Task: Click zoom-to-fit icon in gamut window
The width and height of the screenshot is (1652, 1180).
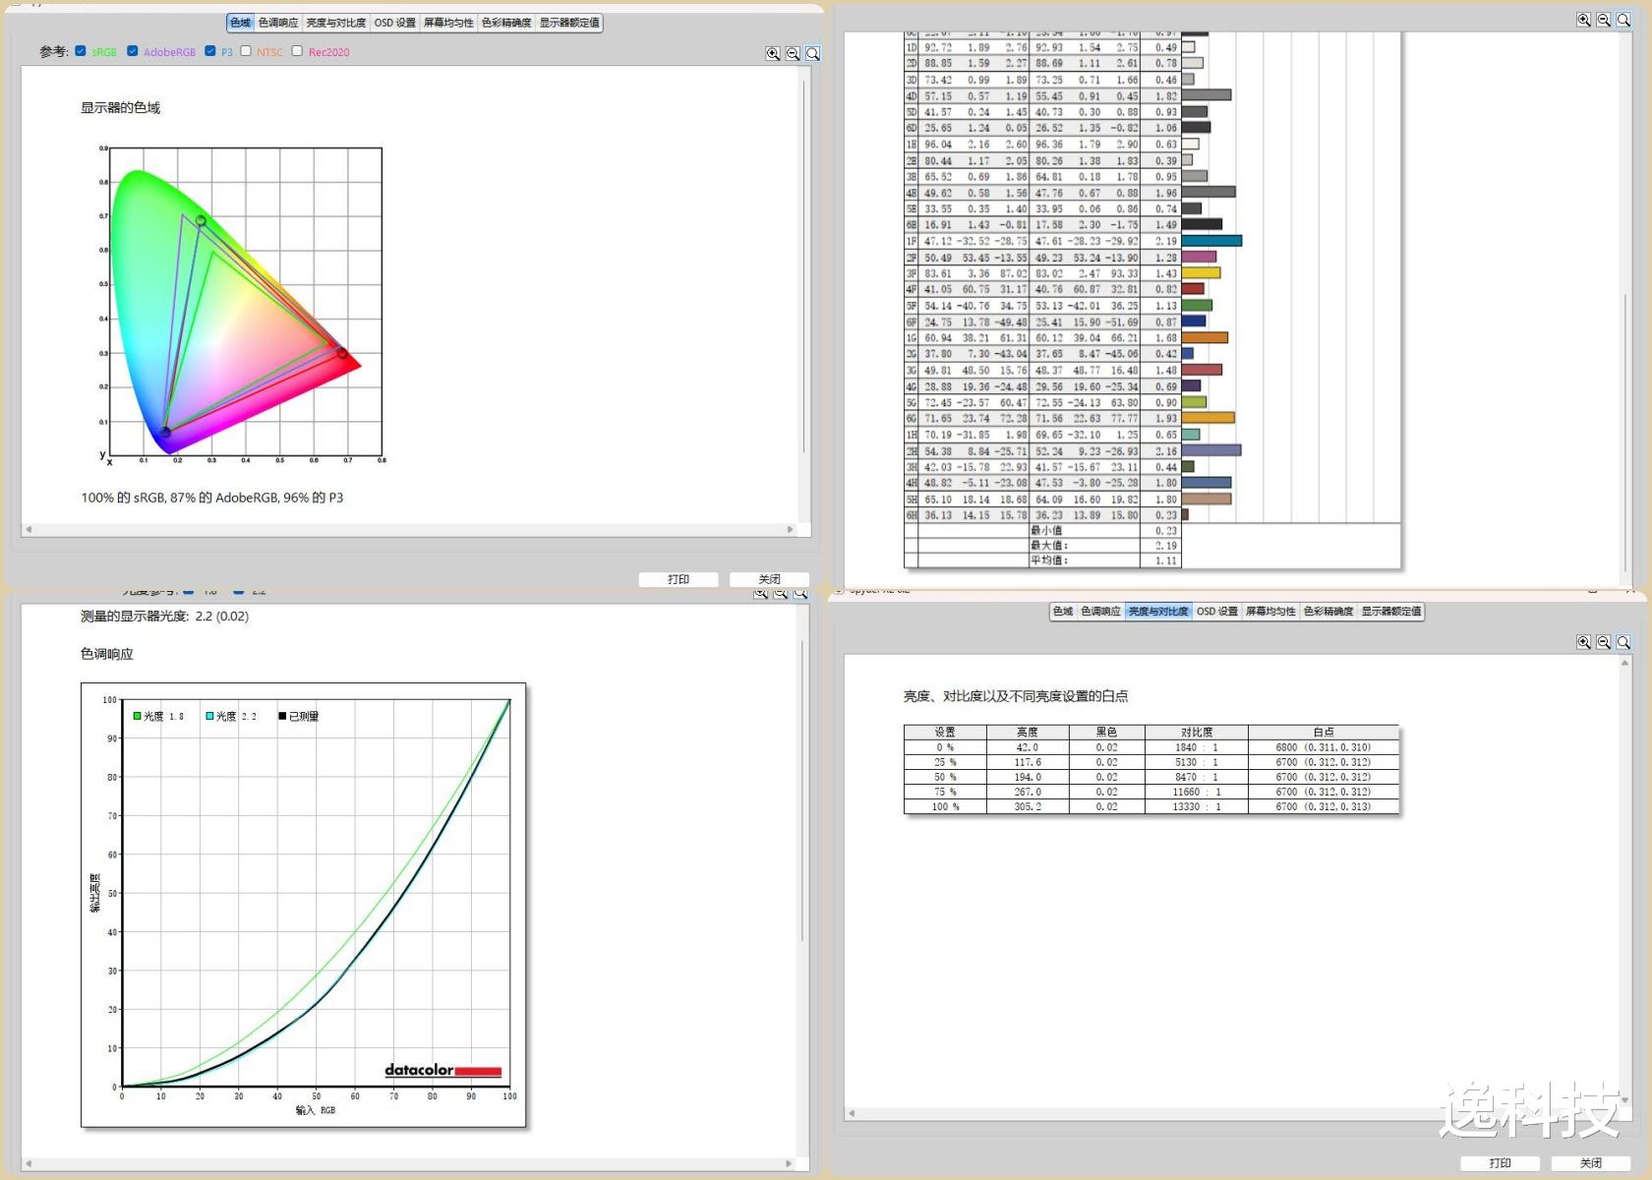Action: point(812,54)
